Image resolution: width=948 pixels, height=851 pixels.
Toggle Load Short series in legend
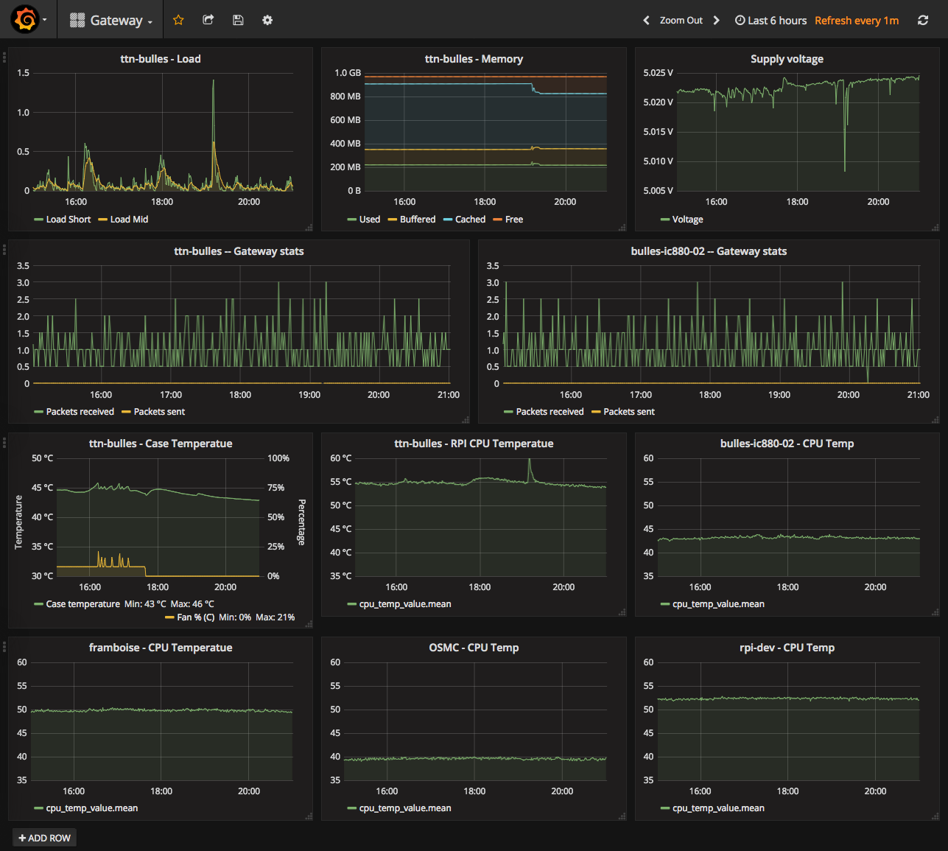(69, 220)
